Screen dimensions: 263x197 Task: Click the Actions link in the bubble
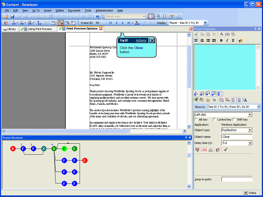coord(141,41)
